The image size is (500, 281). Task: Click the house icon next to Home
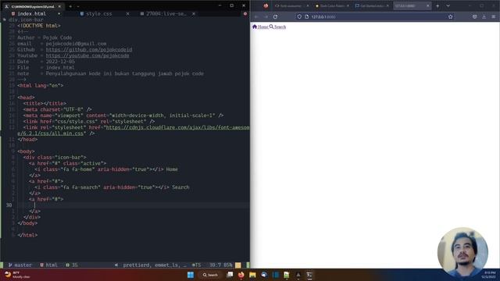255,27
